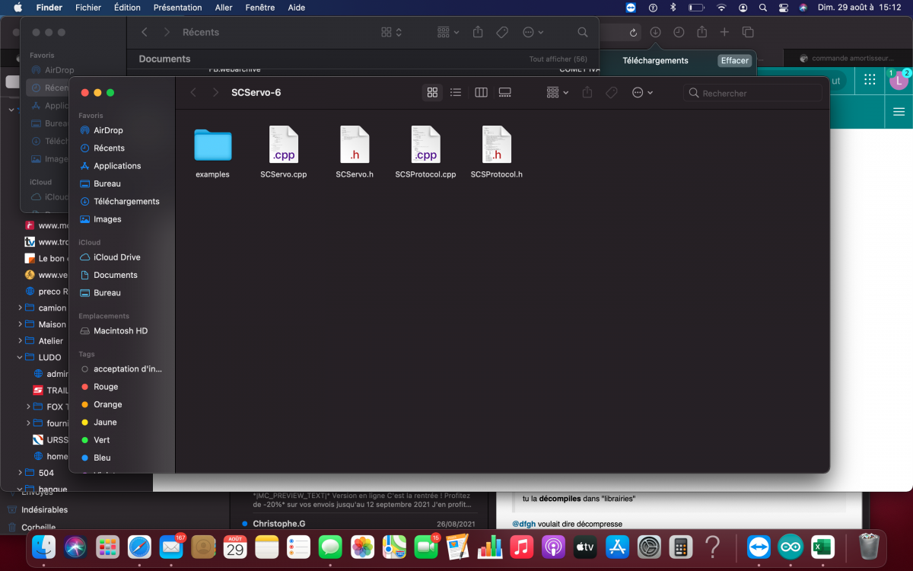Switch to icon view in SCServo-6 window
Image resolution: width=913 pixels, height=571 pixels.
(x=432, y=93)
